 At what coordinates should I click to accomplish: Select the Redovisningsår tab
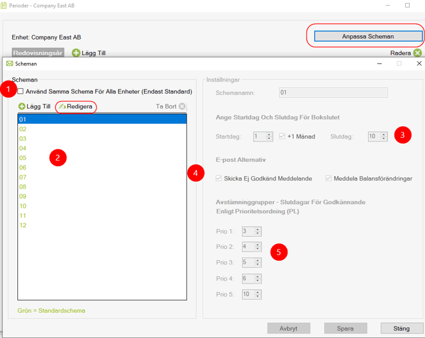[38, 53]
